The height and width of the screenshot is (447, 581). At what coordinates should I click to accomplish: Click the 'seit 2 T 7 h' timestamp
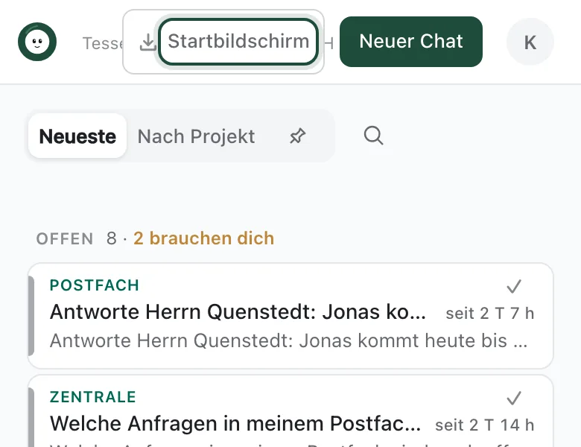point(490,314)
